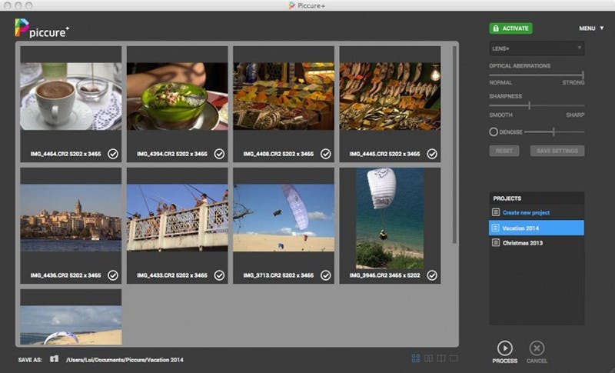
Task: Click the Sharpness slider handle
Action: click(x=529, y=105)
